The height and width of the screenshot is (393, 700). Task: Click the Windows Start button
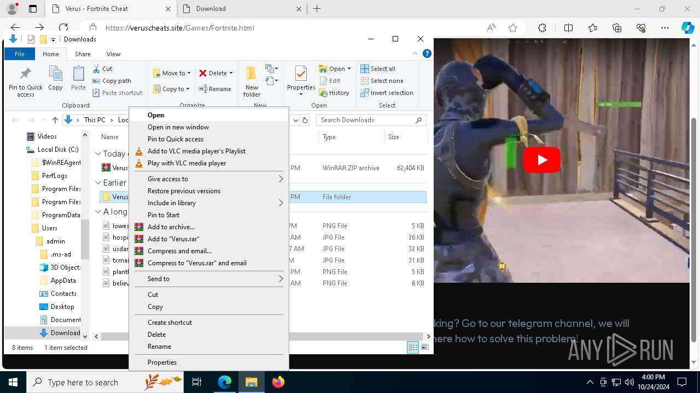pyautogui.click(x=13, y=382)
